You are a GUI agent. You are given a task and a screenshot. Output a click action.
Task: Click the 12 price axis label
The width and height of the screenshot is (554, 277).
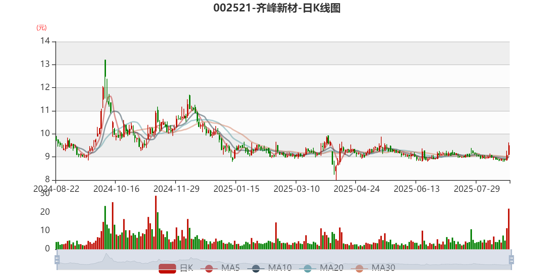[x=45, y=87]
